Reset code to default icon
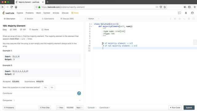 coord(179,19)
